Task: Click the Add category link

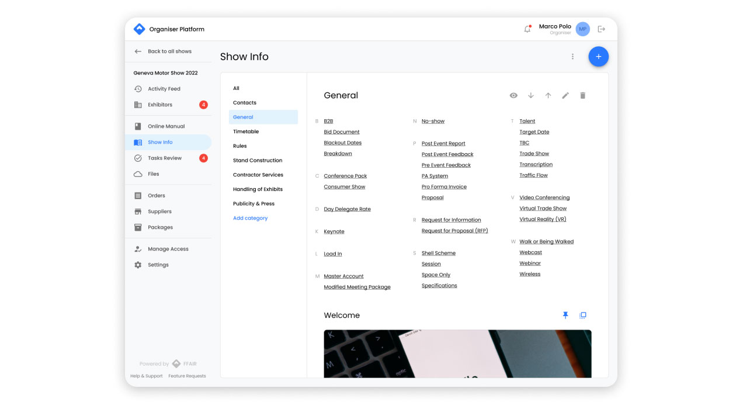Action: (x=250, y=219)
